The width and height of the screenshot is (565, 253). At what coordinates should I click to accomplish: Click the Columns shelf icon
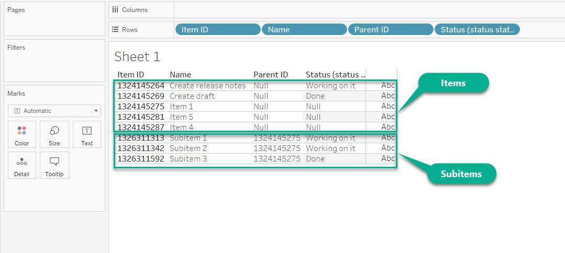(115, 10)
